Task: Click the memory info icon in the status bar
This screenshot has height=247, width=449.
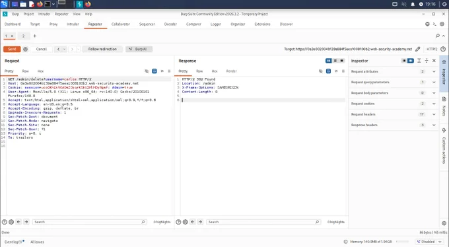Action: pyautogui.click(x=345, y=242)
